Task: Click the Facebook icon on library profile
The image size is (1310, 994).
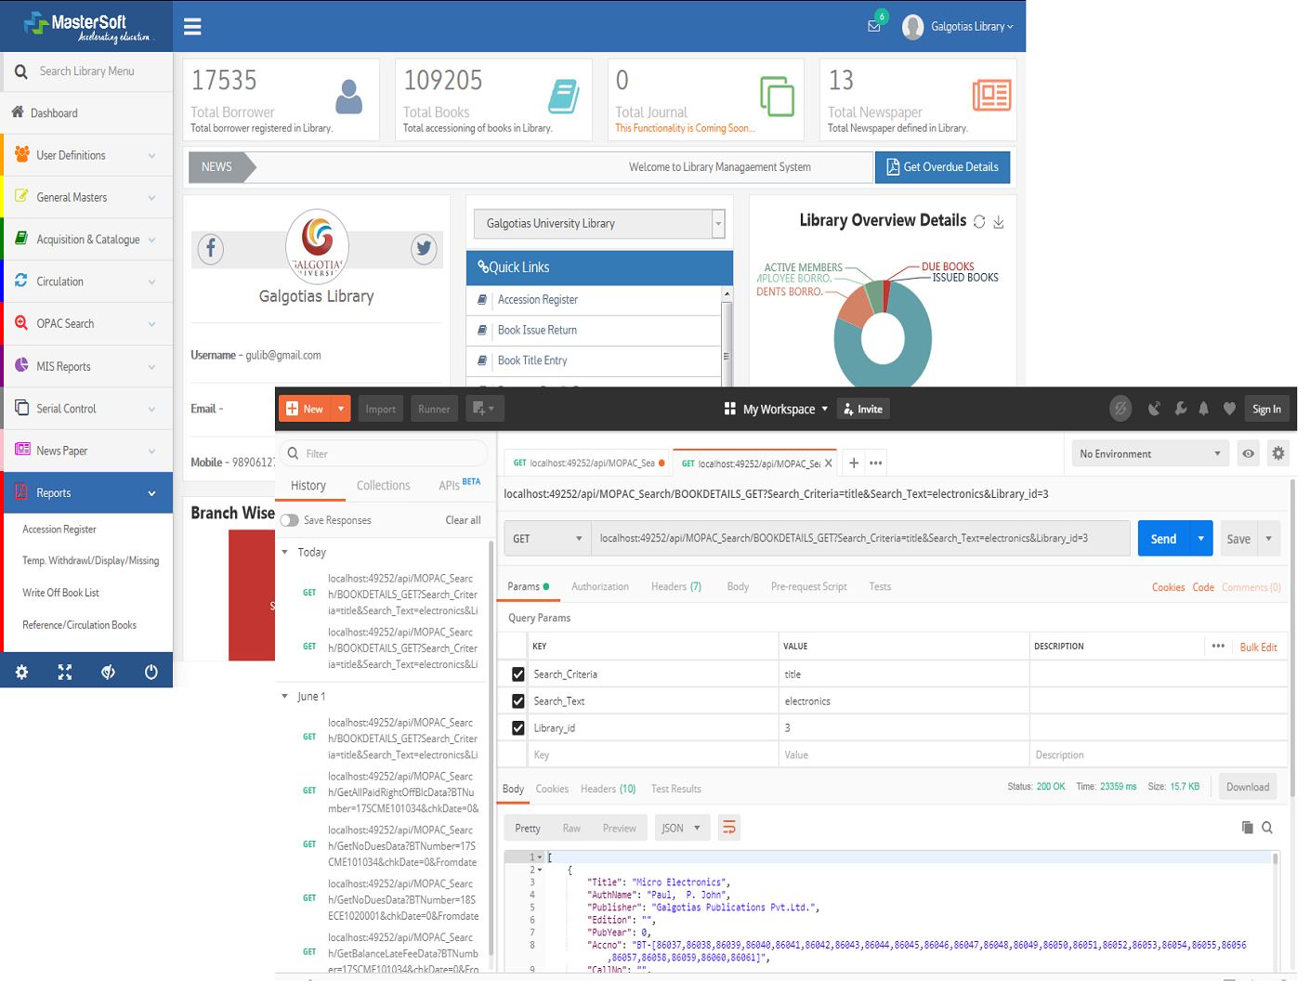Action: pos(211,249)
